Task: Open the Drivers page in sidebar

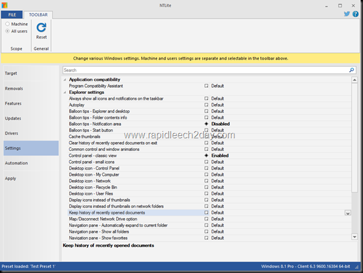Action: 31,133
